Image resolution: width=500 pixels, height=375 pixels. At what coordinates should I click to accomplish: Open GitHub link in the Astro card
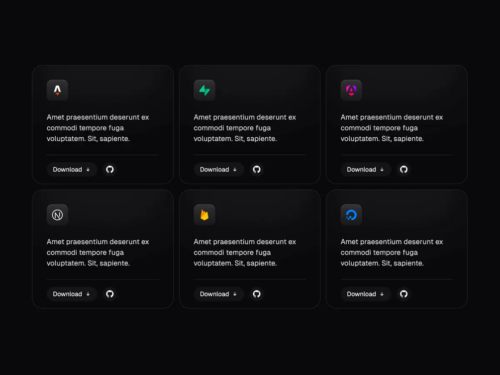pyautogui.click(x=110, y=170)
